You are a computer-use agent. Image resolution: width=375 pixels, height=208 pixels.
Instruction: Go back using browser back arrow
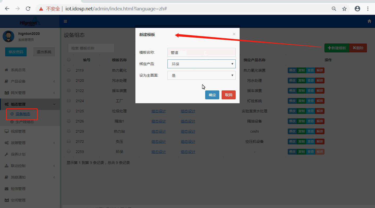(x=7, y=9)
